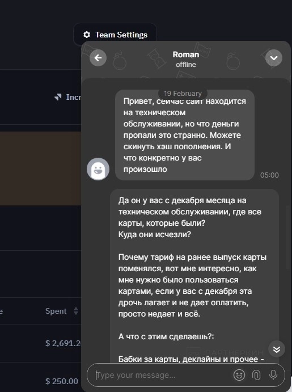Click the Roman contact name in header
Image resolution: width=292 pixels, height=392 pixels.
186,54
